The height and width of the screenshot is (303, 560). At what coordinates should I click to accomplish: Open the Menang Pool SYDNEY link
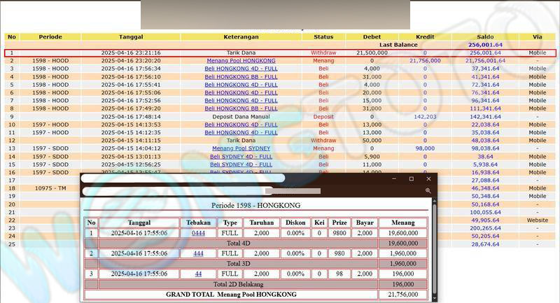pyautogui.click(x=241, y=148)
